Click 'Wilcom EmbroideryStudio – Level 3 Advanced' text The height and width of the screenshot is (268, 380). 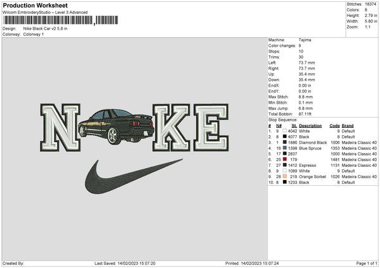click(45, 13)
